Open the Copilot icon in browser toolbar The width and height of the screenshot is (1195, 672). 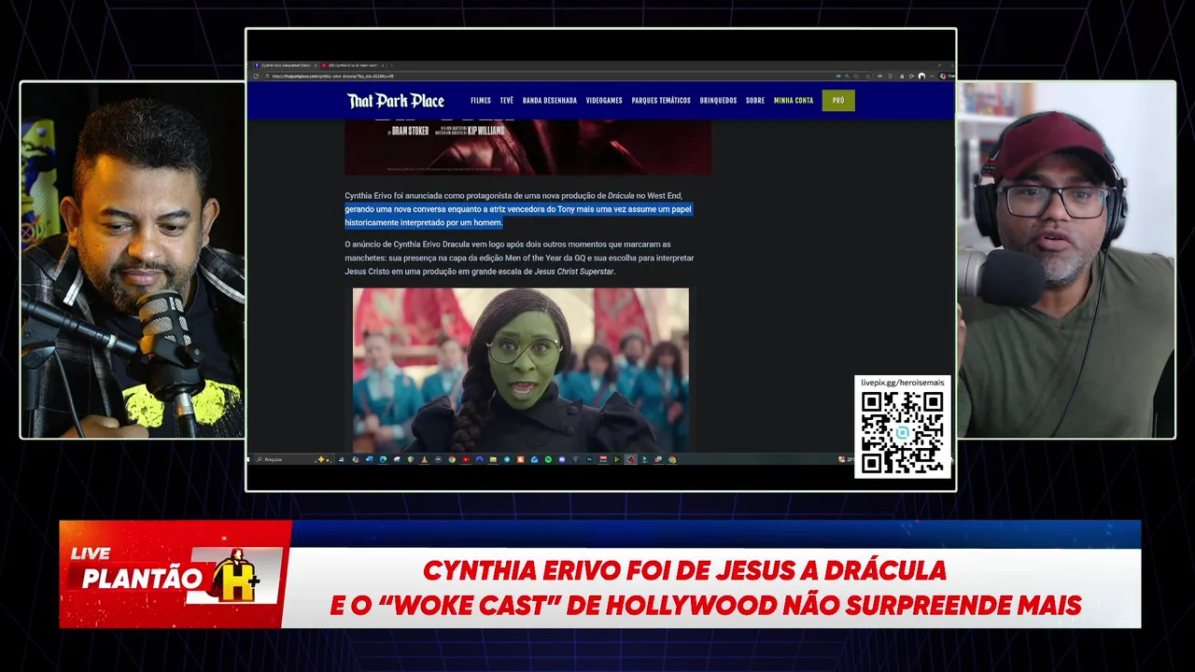click(x=943, y=76)
